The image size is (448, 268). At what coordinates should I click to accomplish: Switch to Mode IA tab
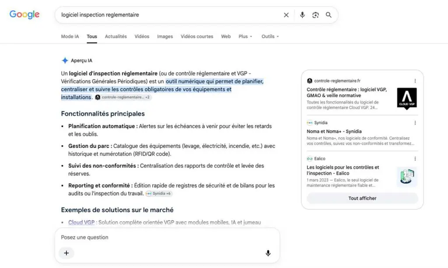tap(70, 37)
